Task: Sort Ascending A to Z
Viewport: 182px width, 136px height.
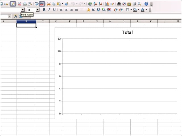Action: coord(95,4)
